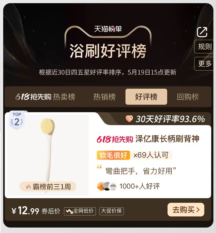
Task: Click the 全网低价 price badge
Action: 80,211
